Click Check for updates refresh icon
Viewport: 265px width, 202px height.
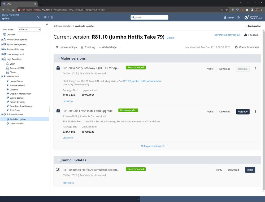tap(236, 47)
